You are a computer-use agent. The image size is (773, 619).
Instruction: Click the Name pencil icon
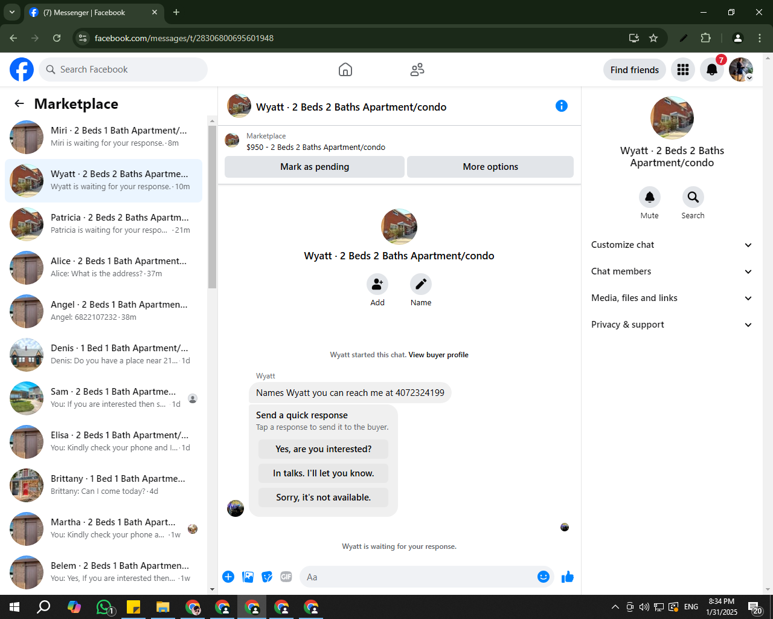[x=421, y=284]
